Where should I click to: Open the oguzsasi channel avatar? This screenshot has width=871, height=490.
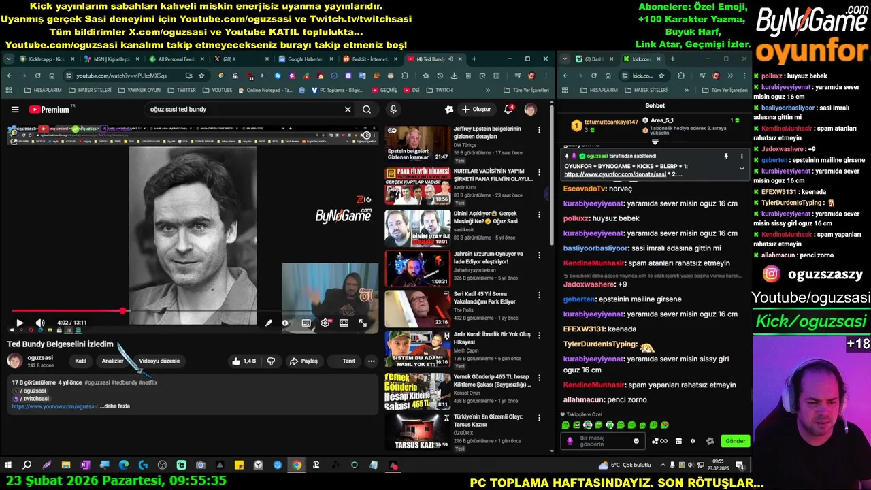coord(14,361)
